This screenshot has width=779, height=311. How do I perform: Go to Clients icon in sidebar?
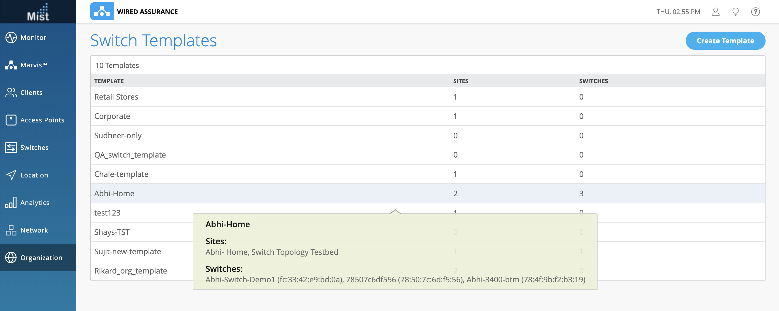coord(11,93)
